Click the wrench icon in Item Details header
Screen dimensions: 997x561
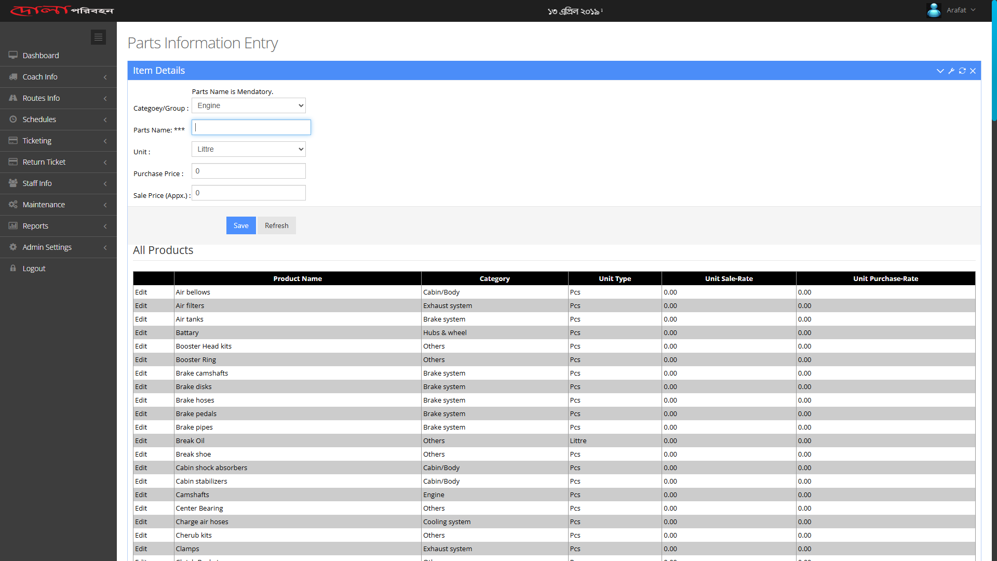(951, 71)
